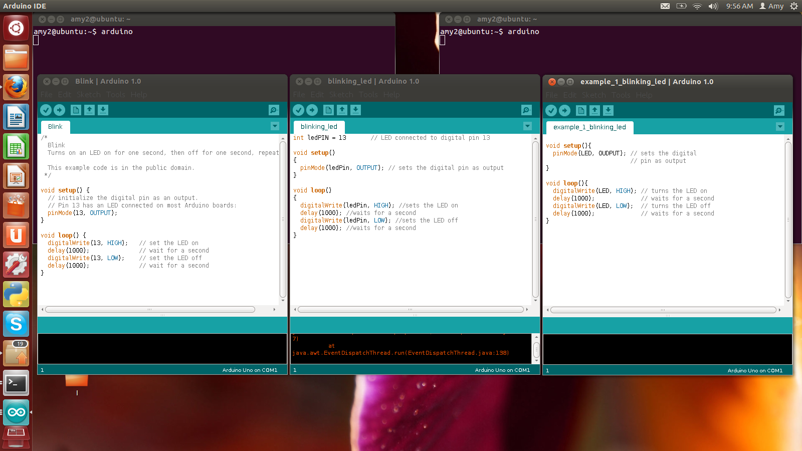Image resolution: width=802 pixels, height=451 pixels.
Task: Open Sketch menu in example_1_blinking_led window
Action: pos(594,95)
